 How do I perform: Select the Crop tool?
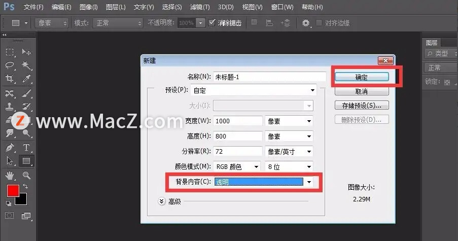pos(10,78)
